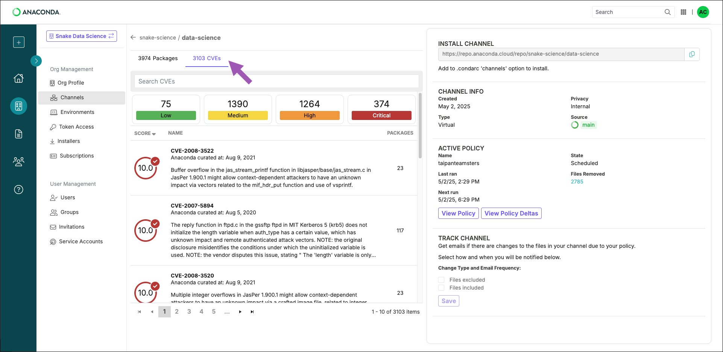Open the Help question mark icon
The image size is (723, 352).
tap(19, 190)
